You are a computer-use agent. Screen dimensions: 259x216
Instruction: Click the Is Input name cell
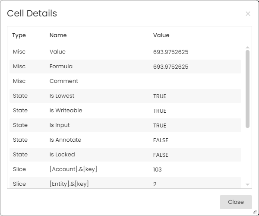click(x=60, y=125)
